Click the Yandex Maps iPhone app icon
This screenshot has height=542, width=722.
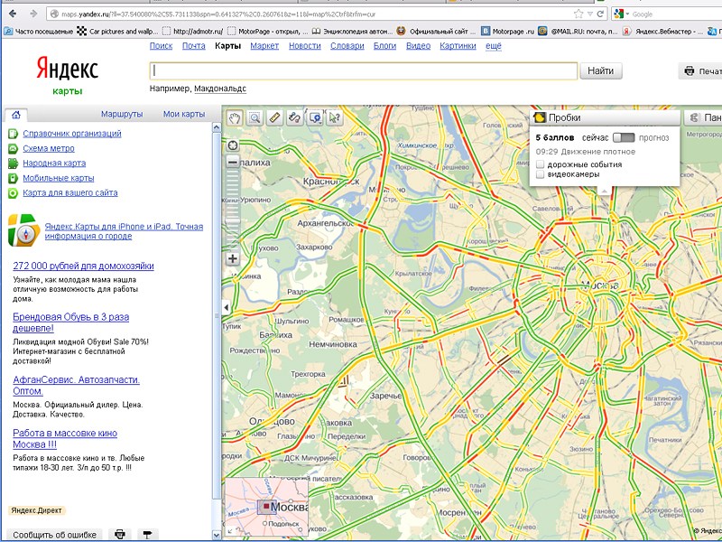coord(24,230)
